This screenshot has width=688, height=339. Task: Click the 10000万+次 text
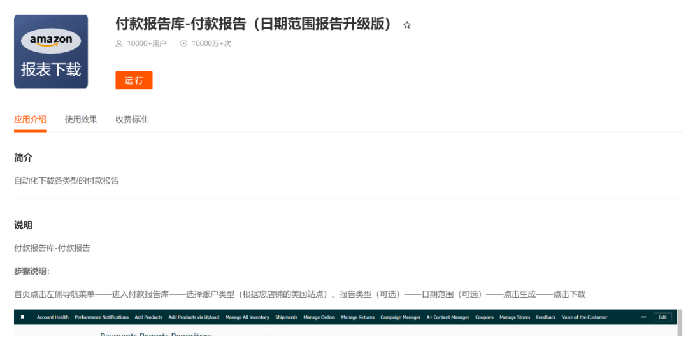(211, 43)
